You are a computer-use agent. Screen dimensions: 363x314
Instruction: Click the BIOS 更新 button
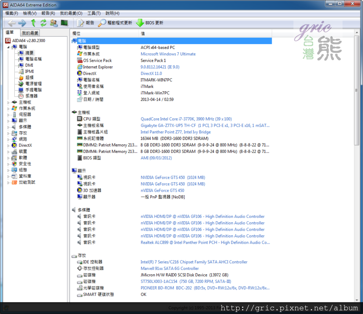(149, 23)
